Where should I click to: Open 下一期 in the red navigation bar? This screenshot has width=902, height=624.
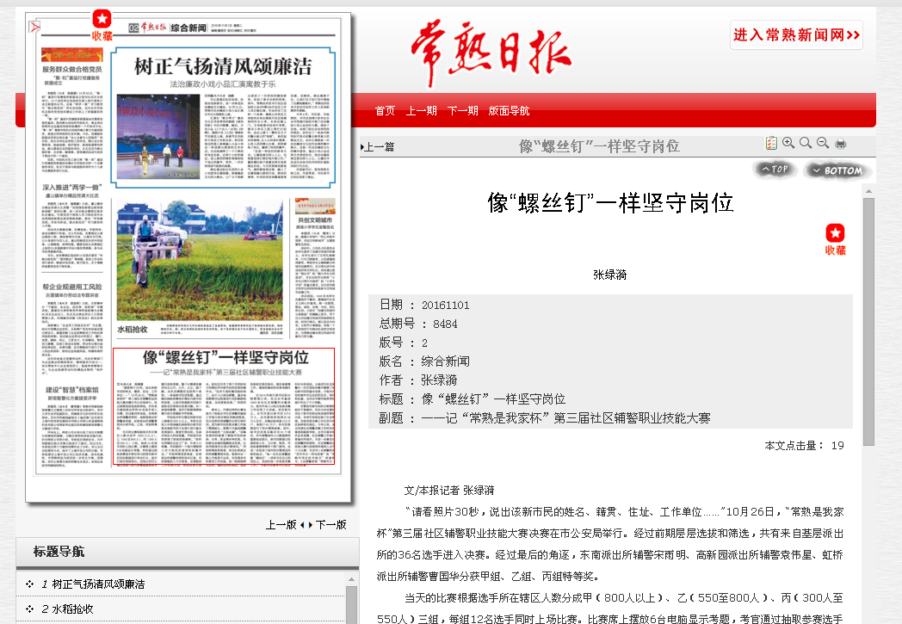pos(462,110)
